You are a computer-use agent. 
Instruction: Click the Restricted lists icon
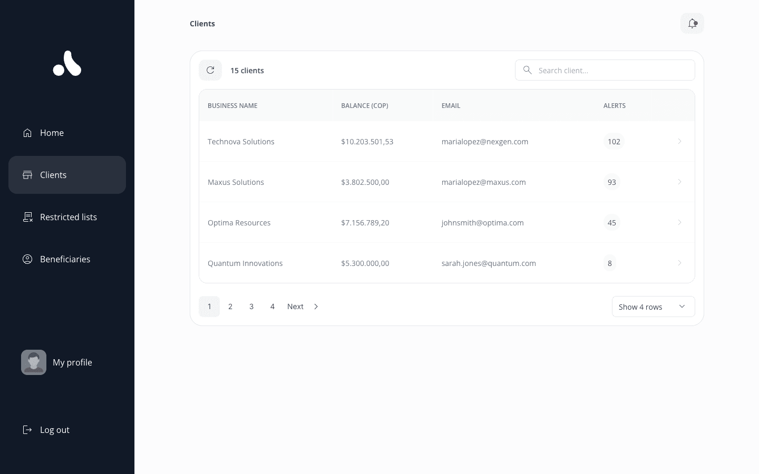pyautogui.click(x=28, y=217)
